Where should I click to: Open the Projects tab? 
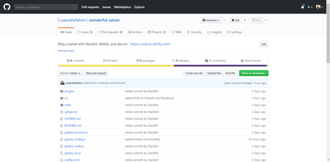pos(157,32)
